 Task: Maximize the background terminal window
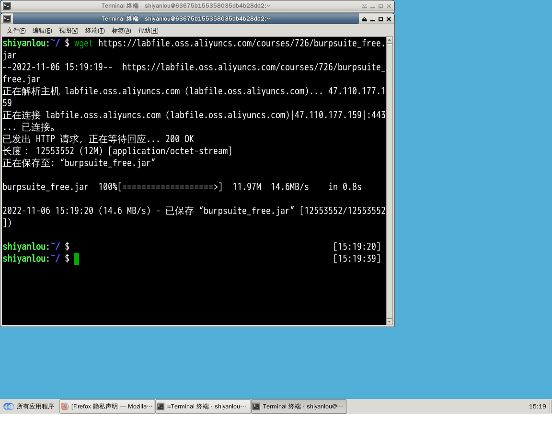tap(380, 6)
